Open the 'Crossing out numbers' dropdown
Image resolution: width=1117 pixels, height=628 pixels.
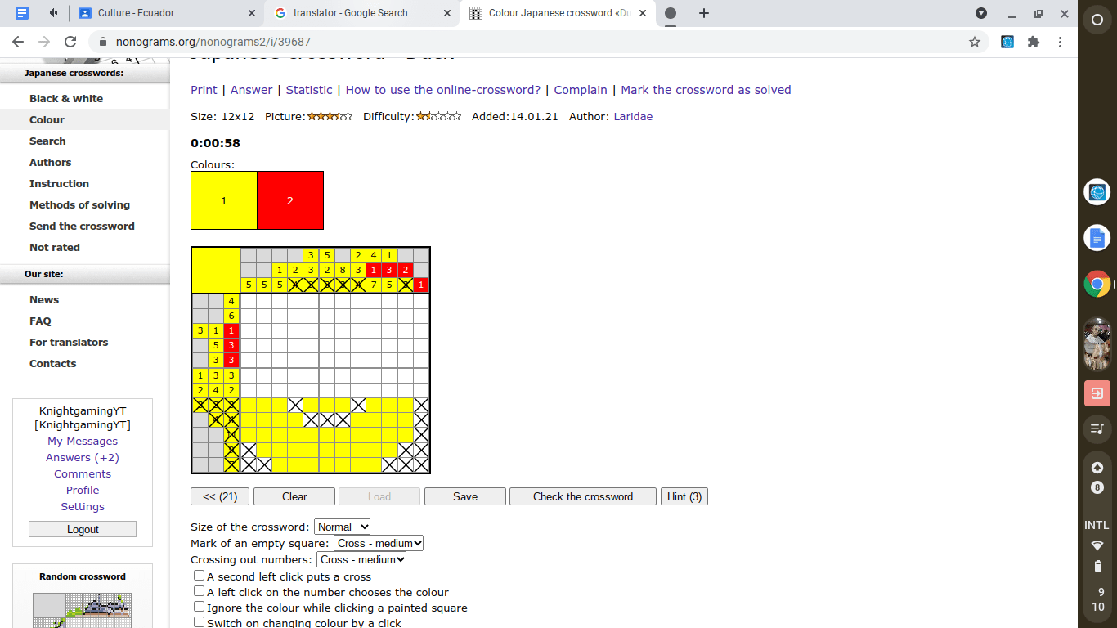(361, 559)
